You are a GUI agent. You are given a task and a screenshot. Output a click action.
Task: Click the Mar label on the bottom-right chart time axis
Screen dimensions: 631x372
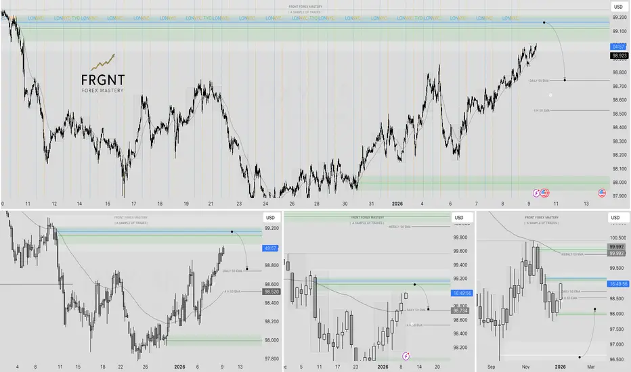[591, 367]
